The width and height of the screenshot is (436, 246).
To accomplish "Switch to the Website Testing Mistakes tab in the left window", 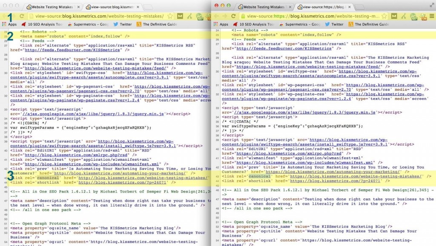I will [52, 7].
